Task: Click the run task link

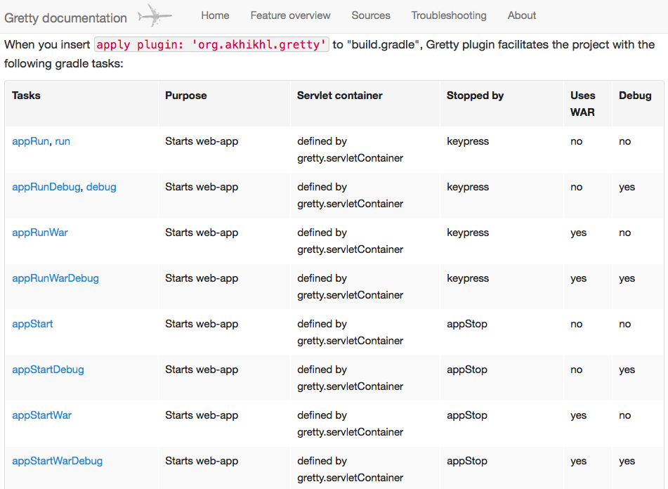Action: [x=63, y=141]
